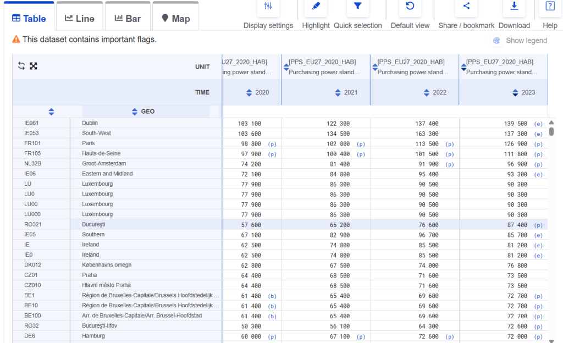Click the Share / bookmark icon

pyautogui.click(x=466, y=7)
